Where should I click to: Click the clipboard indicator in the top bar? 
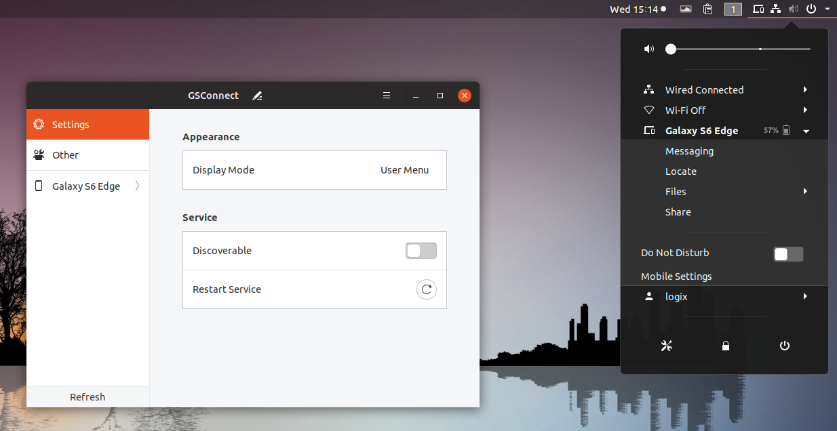[x=708, y=9]
